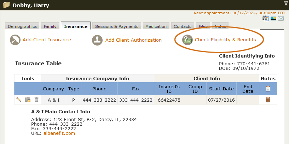Click phone cell 444-333-2222 in the table
The width and height of the screenshot is (289, 144).
pyautogui.click(x=99, y=100)
